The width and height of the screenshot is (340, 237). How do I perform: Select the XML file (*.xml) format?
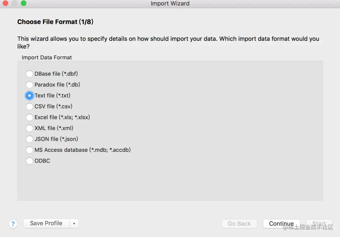point(29,128)
